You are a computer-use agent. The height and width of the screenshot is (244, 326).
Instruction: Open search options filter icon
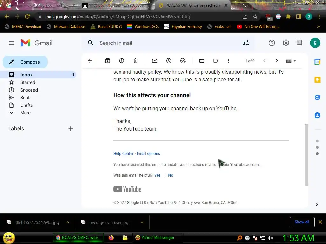pyautogui.click(x=246, y=43)
